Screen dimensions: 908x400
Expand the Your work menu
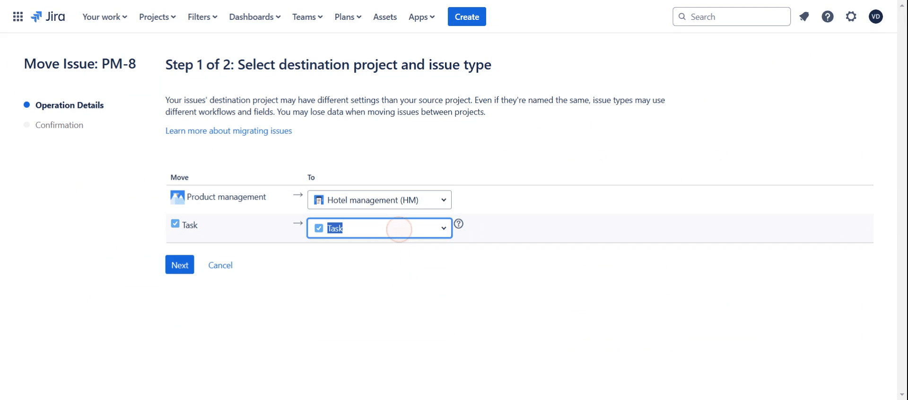coord(105,17)
